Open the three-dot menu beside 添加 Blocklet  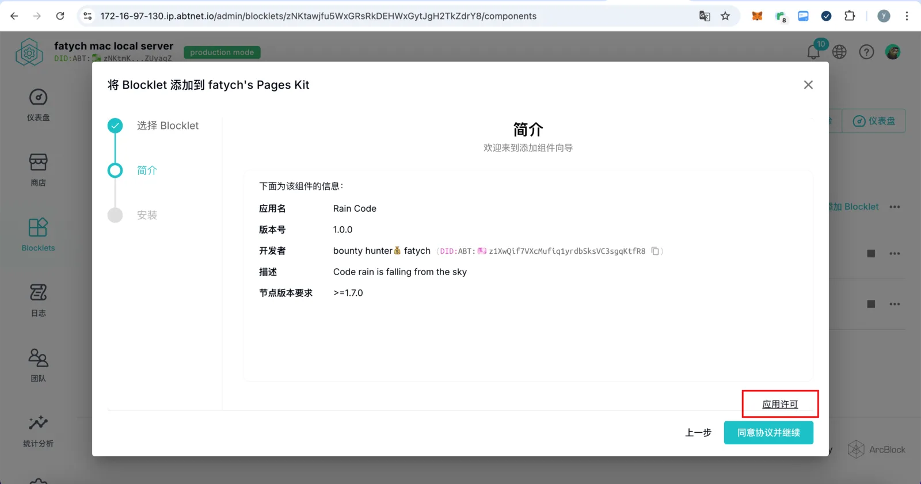click(895, 207)
